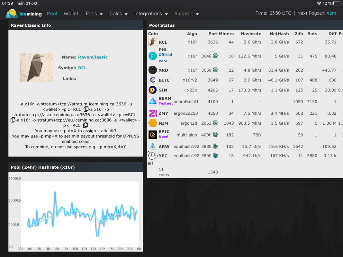343x257 pixels.
Task: Click the Next Payout 42m value
Action: pyautogui.click(x=331, y=13)
